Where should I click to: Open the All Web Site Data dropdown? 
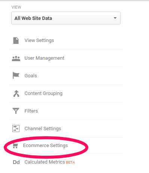pyautogui.click(x=66, y=18)
